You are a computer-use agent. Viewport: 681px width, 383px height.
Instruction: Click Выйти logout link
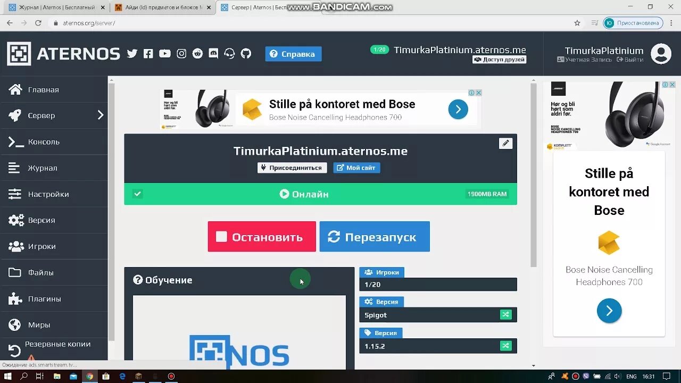point(630,60)
